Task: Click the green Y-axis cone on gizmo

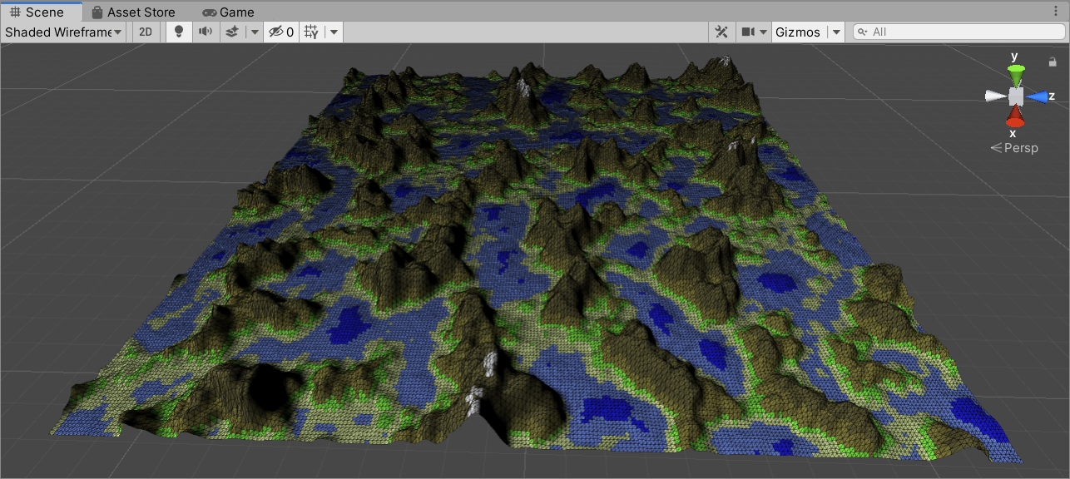Action: 1016,72
